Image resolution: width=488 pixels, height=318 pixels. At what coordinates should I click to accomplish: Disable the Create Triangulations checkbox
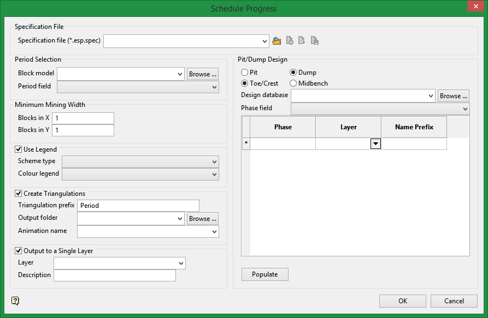click(x=19, y=194)
